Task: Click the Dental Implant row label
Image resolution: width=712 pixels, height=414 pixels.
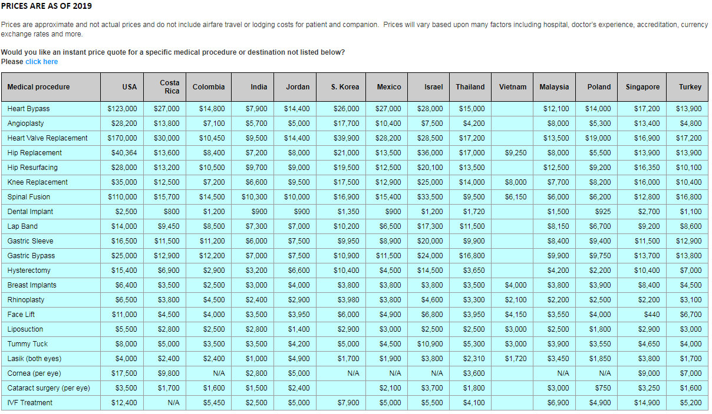Action: [30, 211]
